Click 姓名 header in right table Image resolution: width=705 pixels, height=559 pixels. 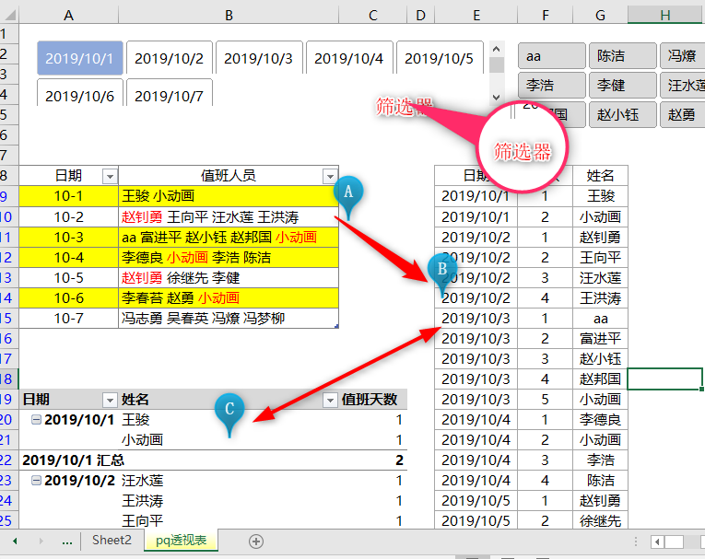point(600,176)
